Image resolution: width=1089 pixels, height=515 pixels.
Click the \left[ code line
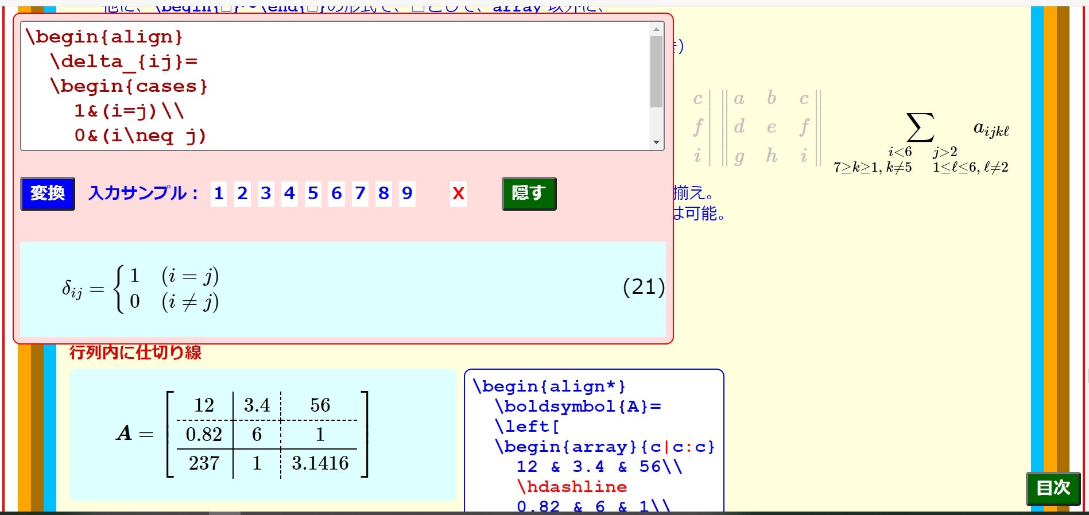527,427
